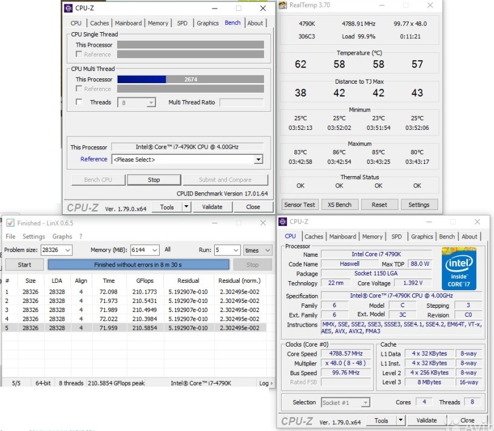This screenshot has width=494, height=431.
Task: Click '210.5854 GFlops peak' status entry
Action: point(117,383)
